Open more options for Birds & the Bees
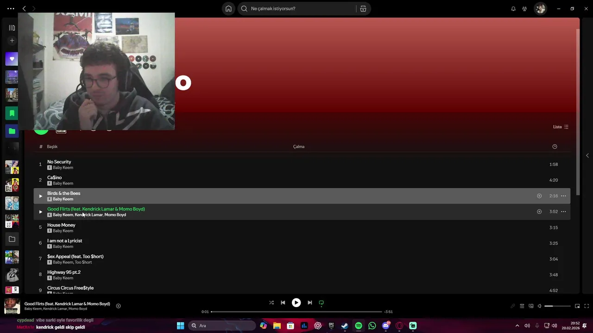Viewport: 593px width, 333px height. [563, 196]
